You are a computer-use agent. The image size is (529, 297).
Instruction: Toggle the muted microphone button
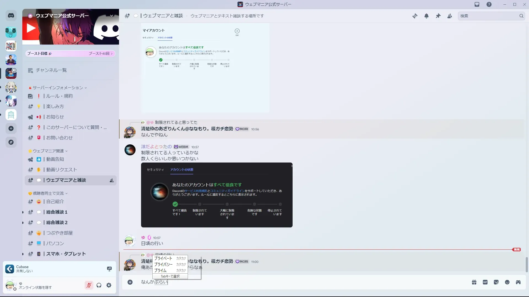pos(89,285)
